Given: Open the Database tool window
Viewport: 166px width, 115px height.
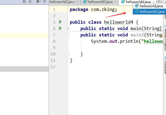Looking at the screenshot, I should tap(165, 66).
